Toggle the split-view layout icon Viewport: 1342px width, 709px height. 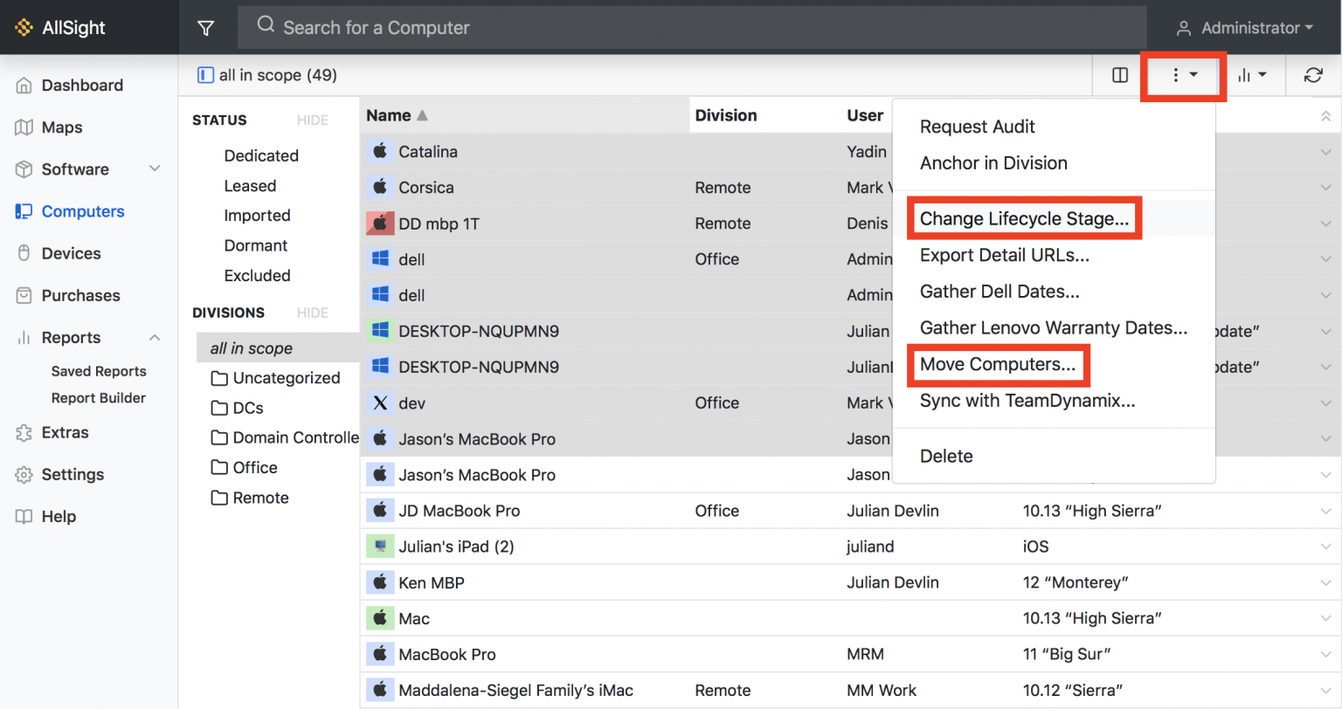tap(1118, 75)
